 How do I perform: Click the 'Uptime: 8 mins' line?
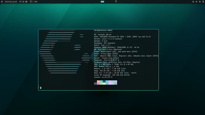coord(101,41)
